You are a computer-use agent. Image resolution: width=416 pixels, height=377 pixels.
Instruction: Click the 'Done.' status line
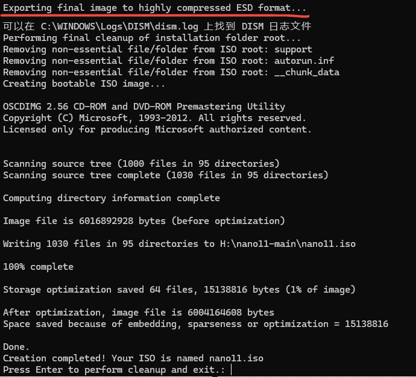(x=16, y=347)
